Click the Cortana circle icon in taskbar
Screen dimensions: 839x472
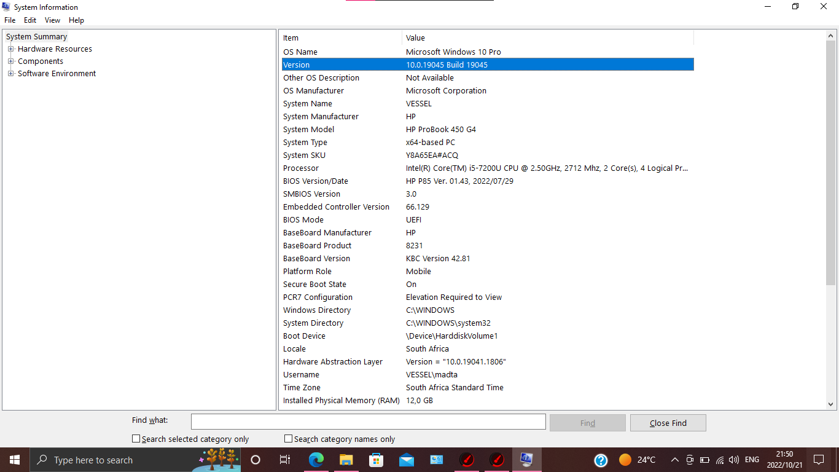click(256, 460)
